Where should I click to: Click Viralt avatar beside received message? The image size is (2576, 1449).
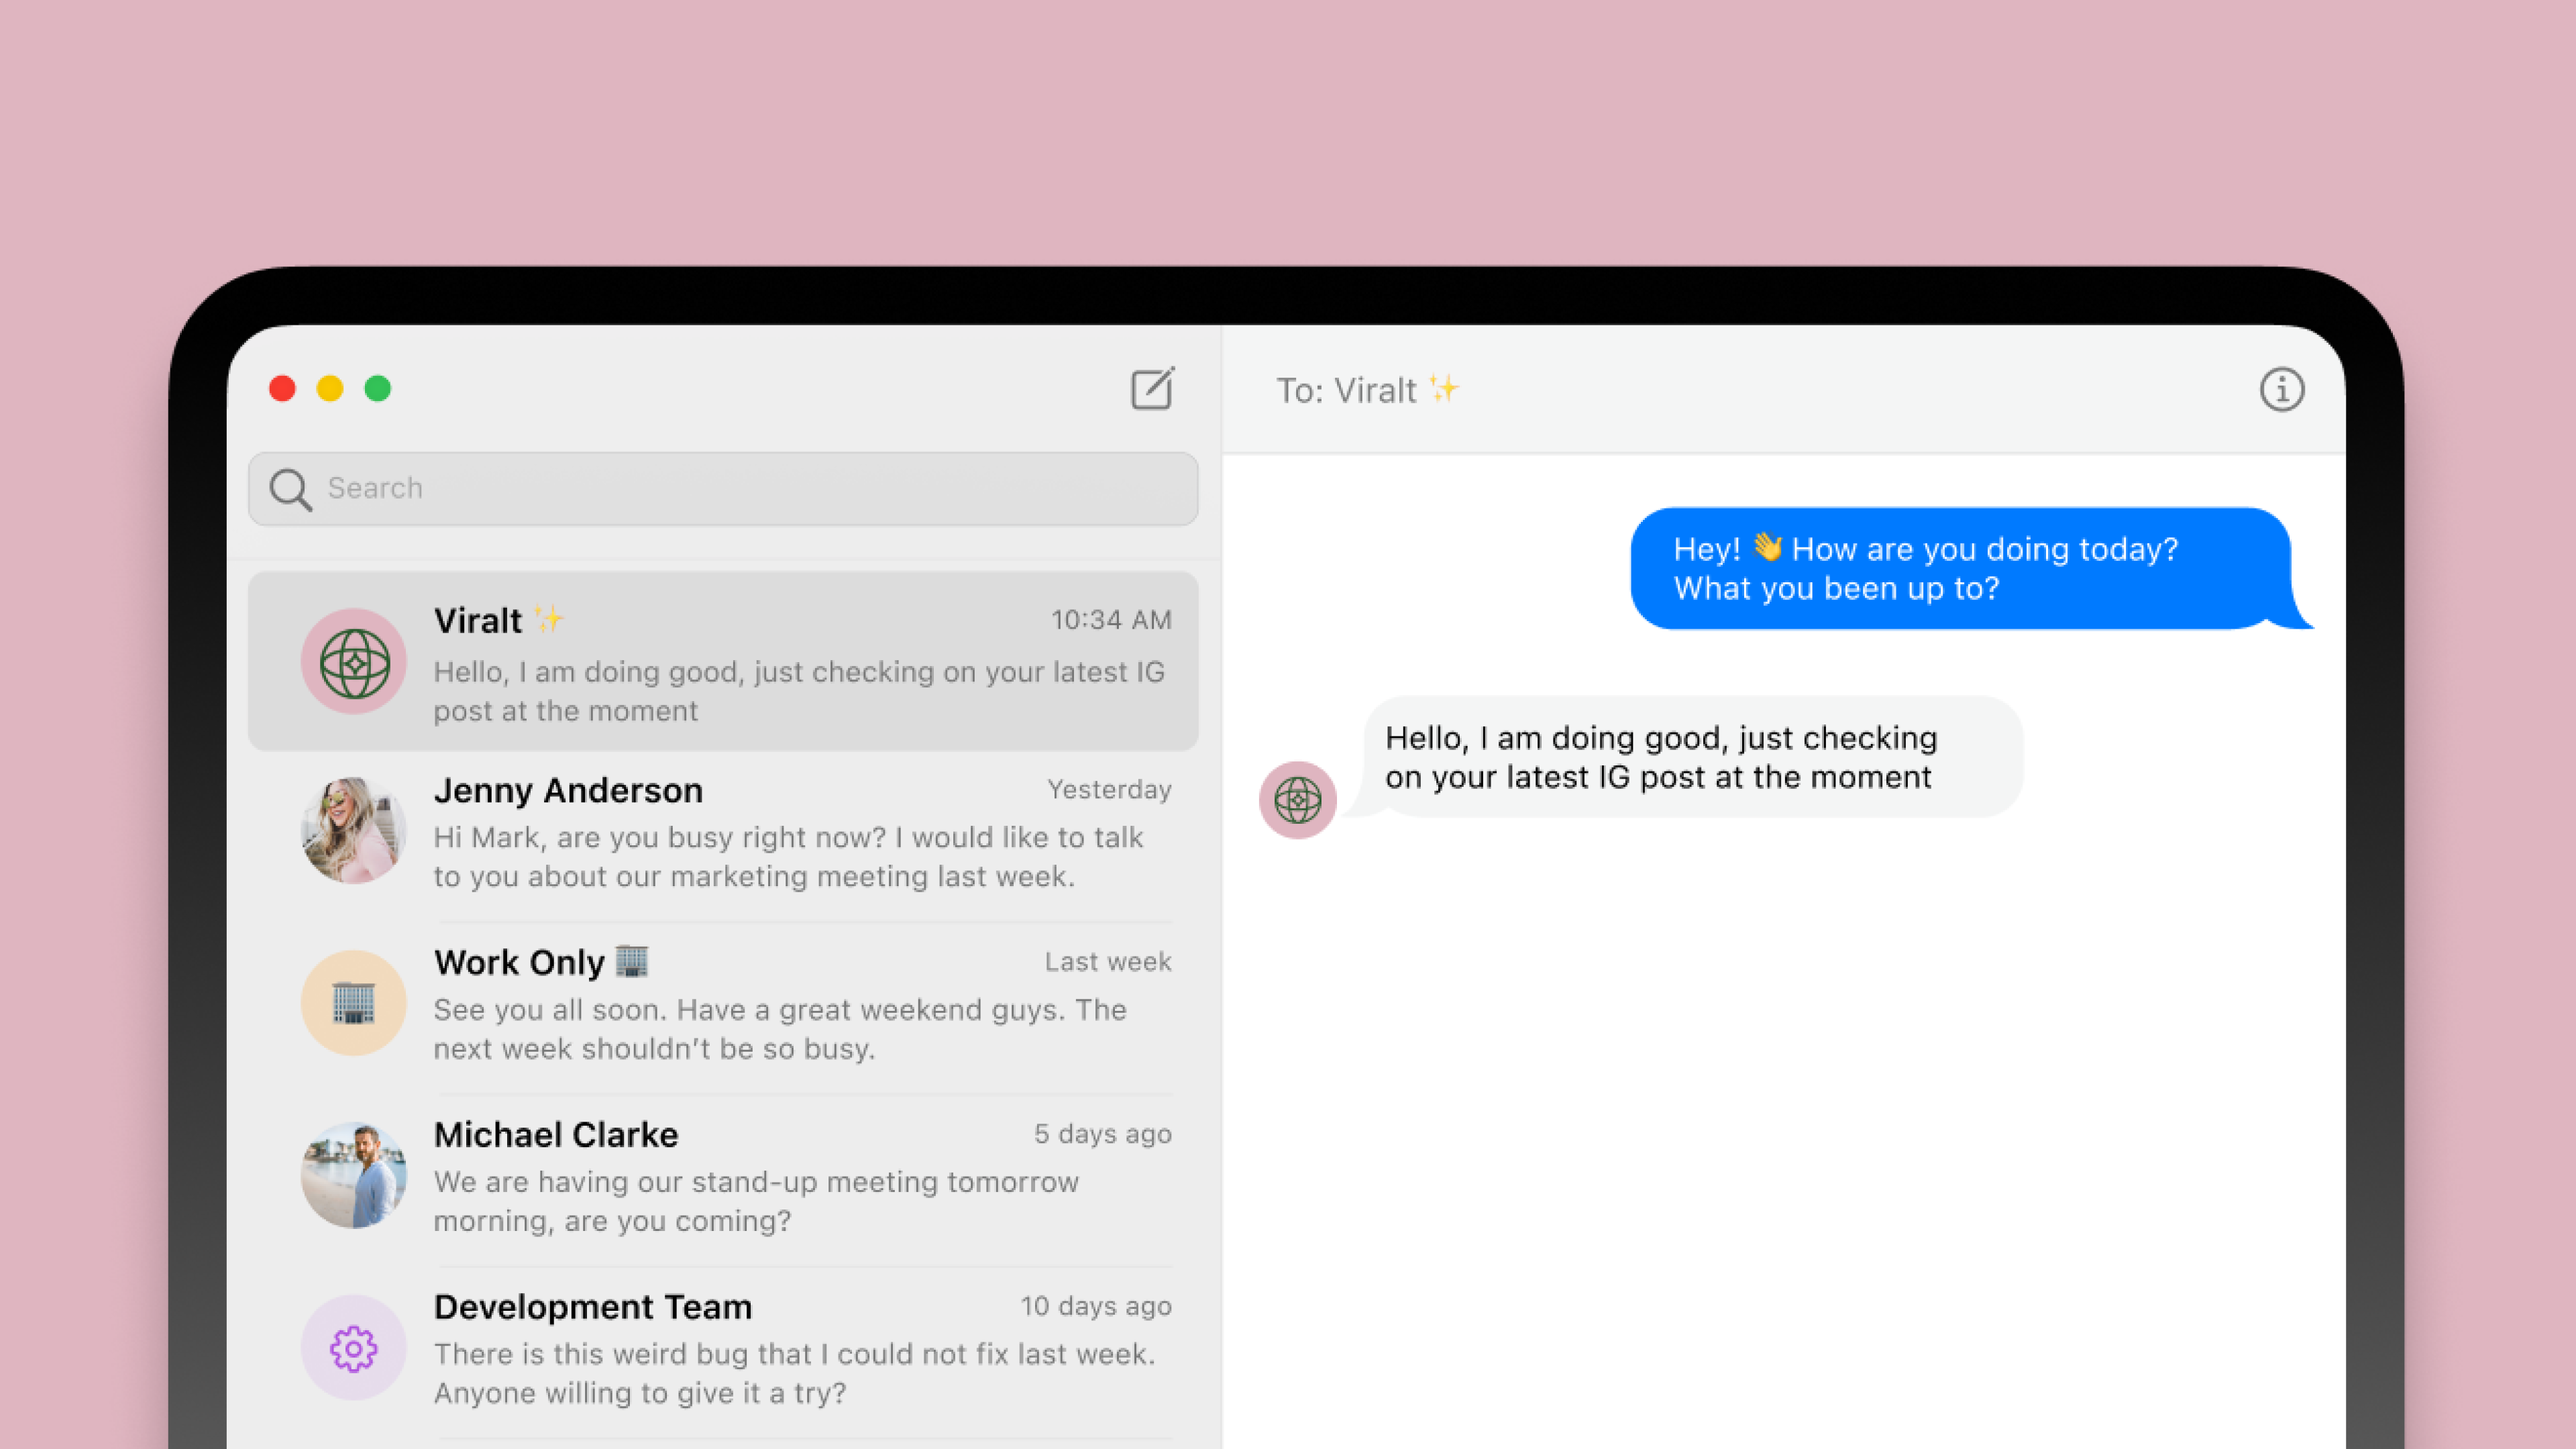point(1297,800)
